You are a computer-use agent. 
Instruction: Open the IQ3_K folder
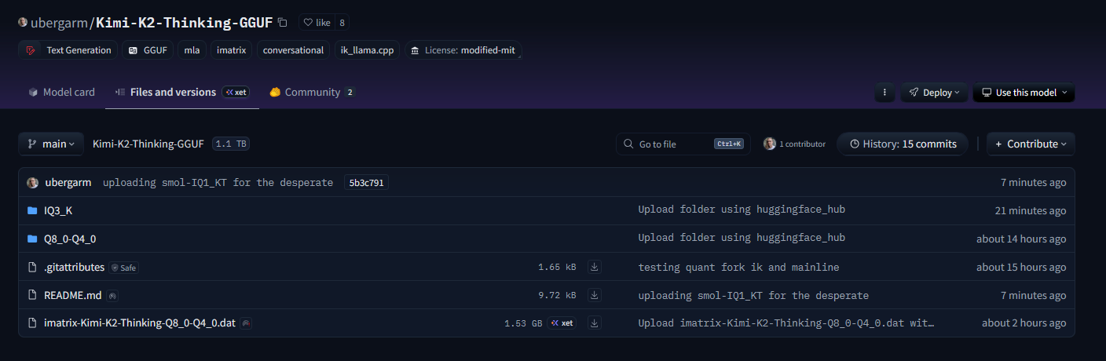(x=58, y=210)
